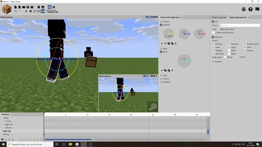Copy bend value in Bend section
262x147 pixels.
(165, 70)
